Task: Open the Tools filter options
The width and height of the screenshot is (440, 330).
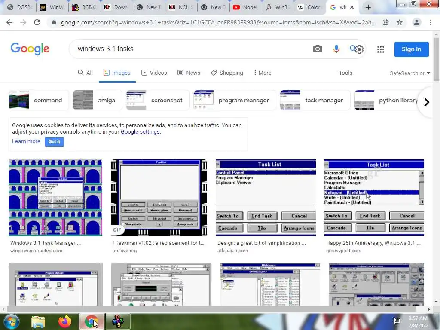Action: click(345, 73)
